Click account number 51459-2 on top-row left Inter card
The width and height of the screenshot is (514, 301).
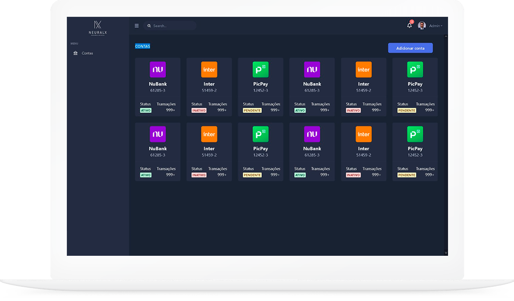pos(209,90)
